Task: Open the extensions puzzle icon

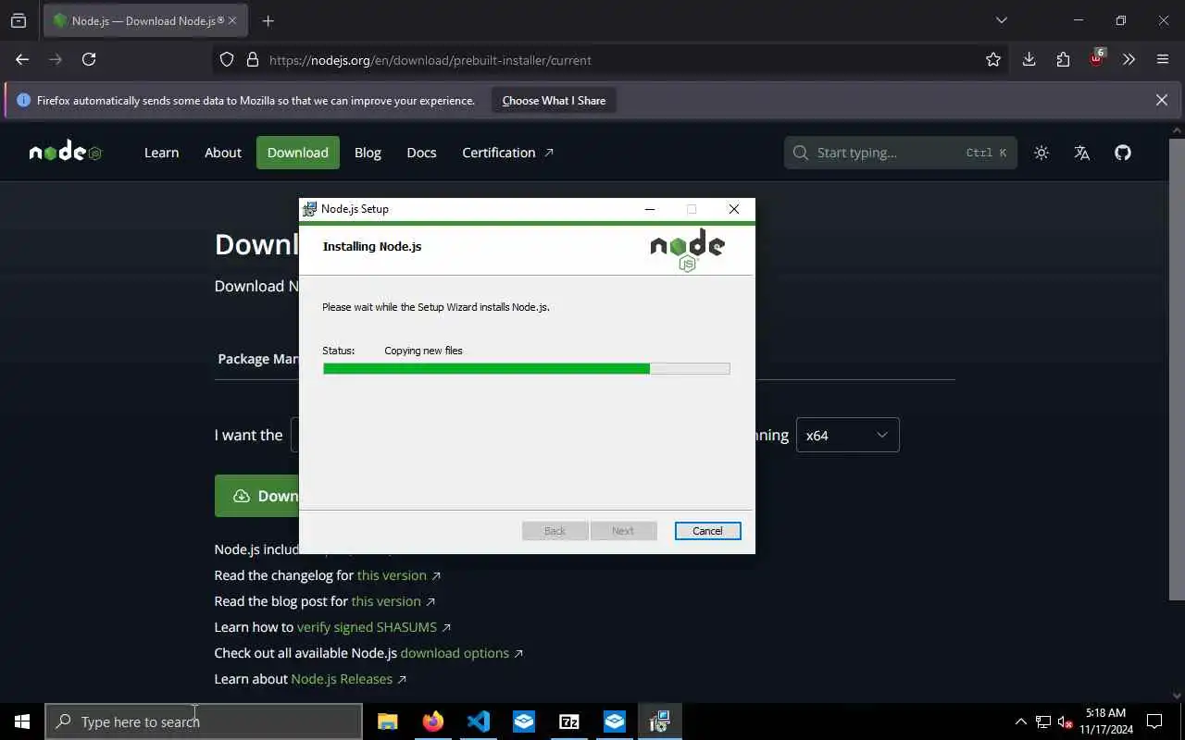Action: (1063, 59)
